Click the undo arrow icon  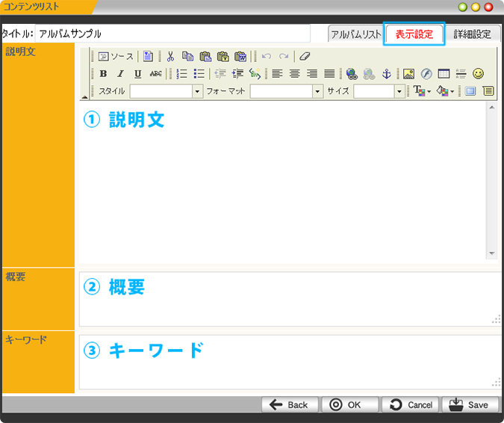tap(266, 57)
